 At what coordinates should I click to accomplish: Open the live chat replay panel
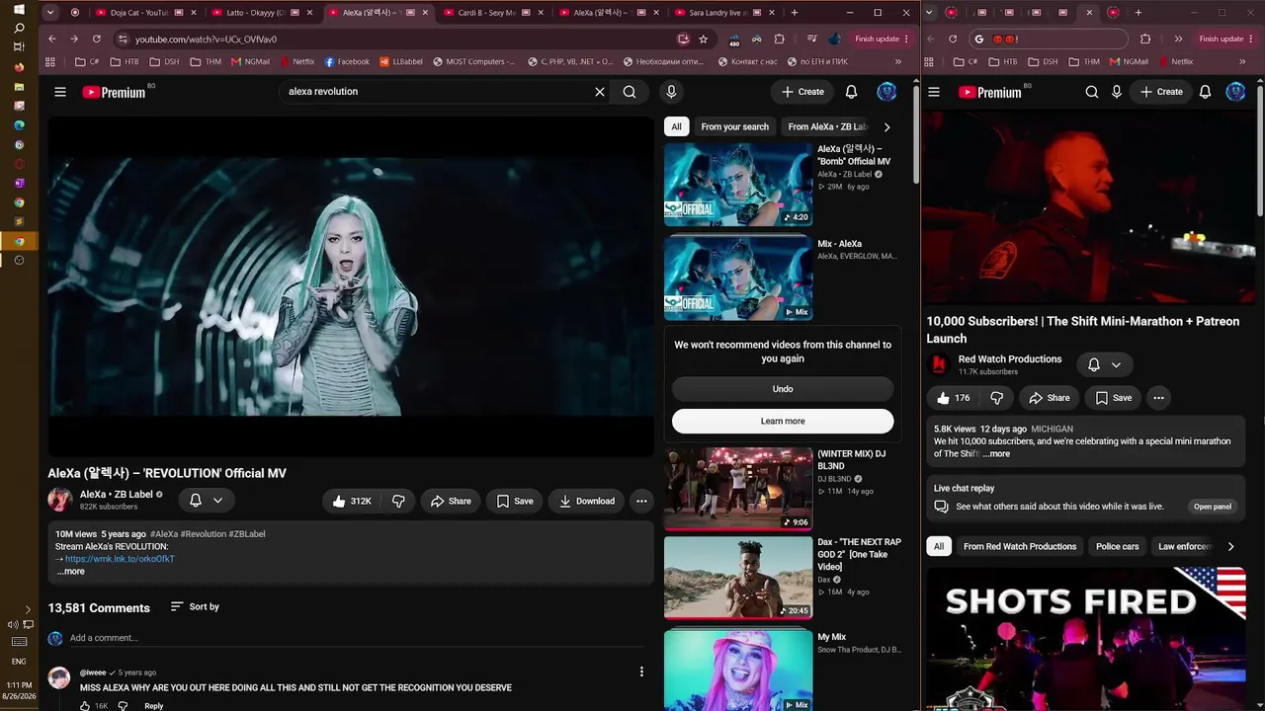(x=1213, y=507)
